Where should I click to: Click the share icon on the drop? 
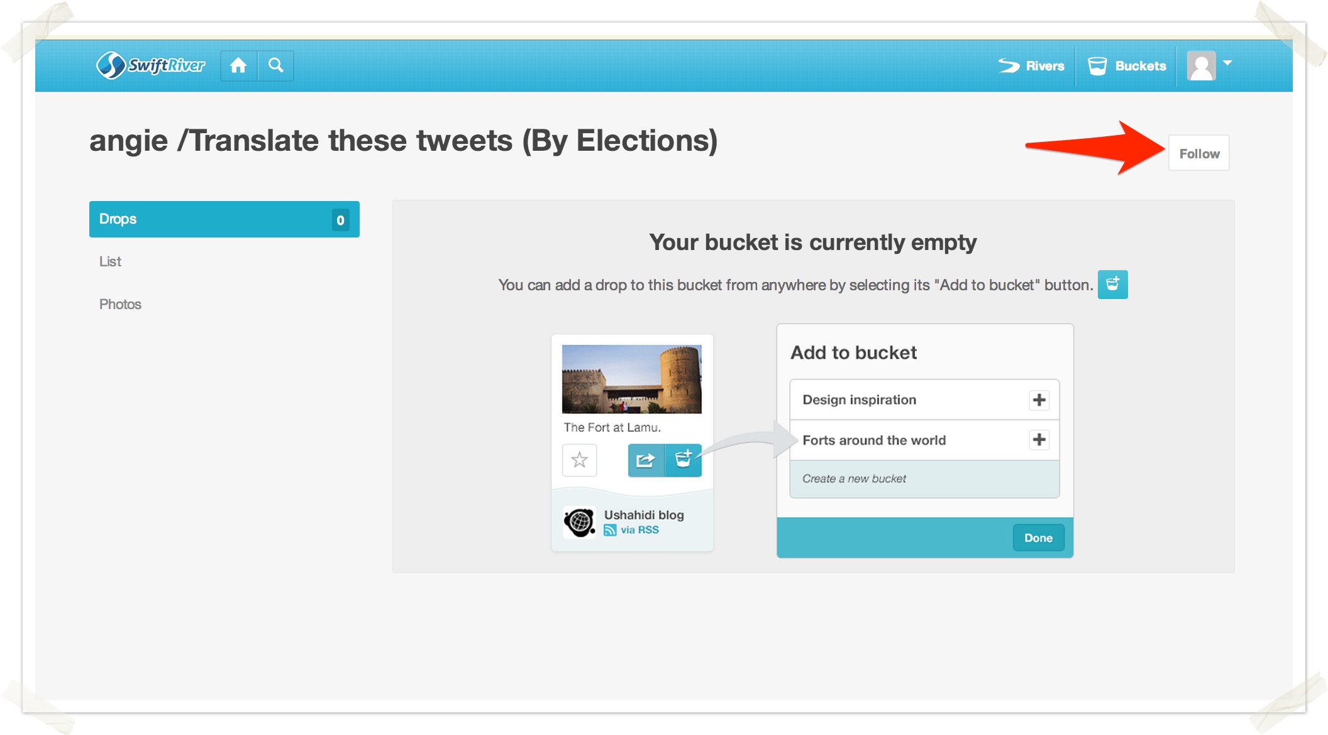tap(646, 460)
